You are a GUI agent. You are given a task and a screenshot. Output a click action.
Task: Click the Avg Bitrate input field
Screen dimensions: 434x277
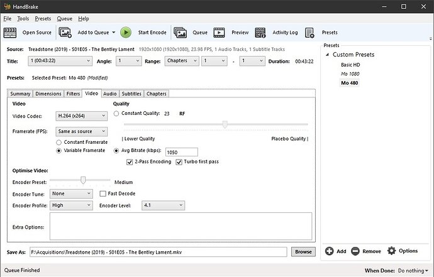coord(182,153)
